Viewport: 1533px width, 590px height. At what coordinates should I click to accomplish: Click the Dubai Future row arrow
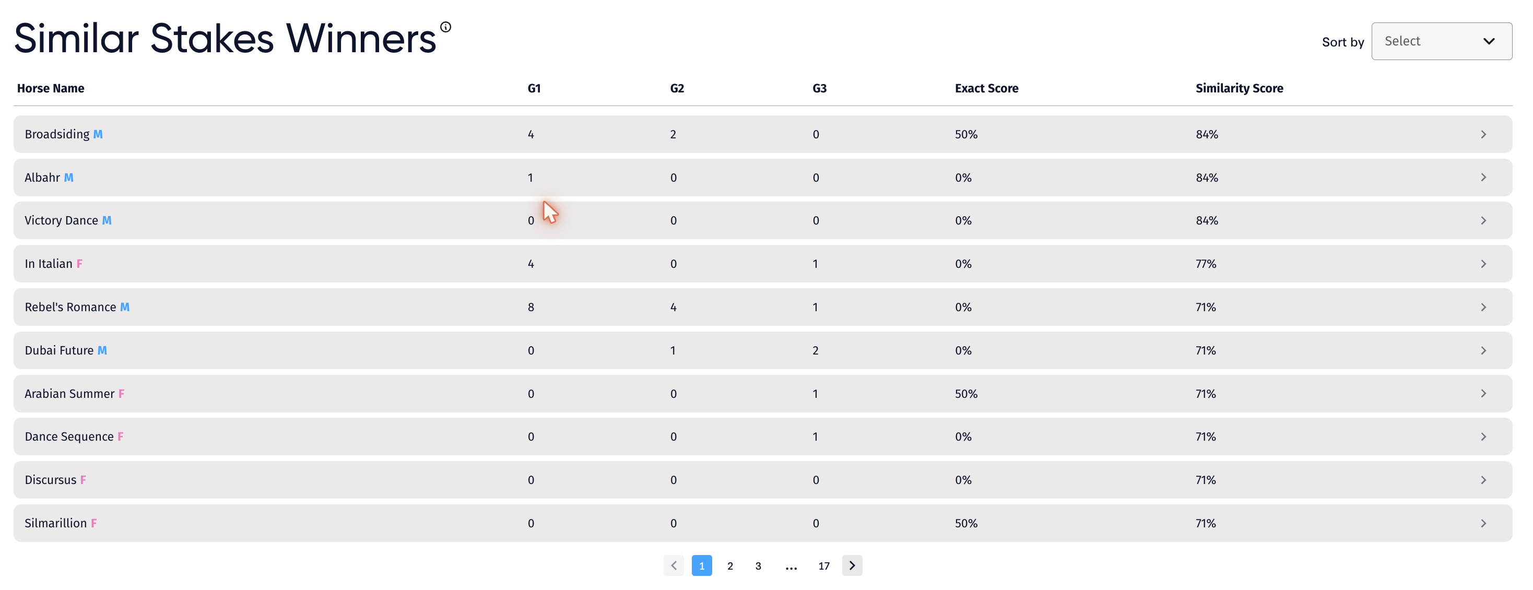[x=1483, y=351]
